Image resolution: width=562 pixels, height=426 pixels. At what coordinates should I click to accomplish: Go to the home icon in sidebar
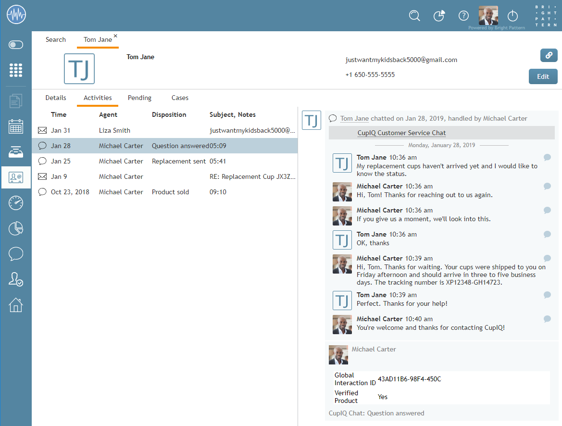pyautogui.click(x=16, y=305)
